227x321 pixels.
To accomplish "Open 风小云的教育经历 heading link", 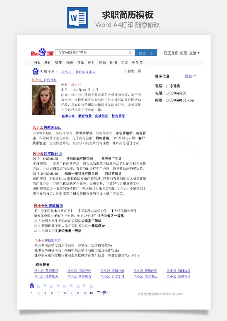I will point(47,128).
